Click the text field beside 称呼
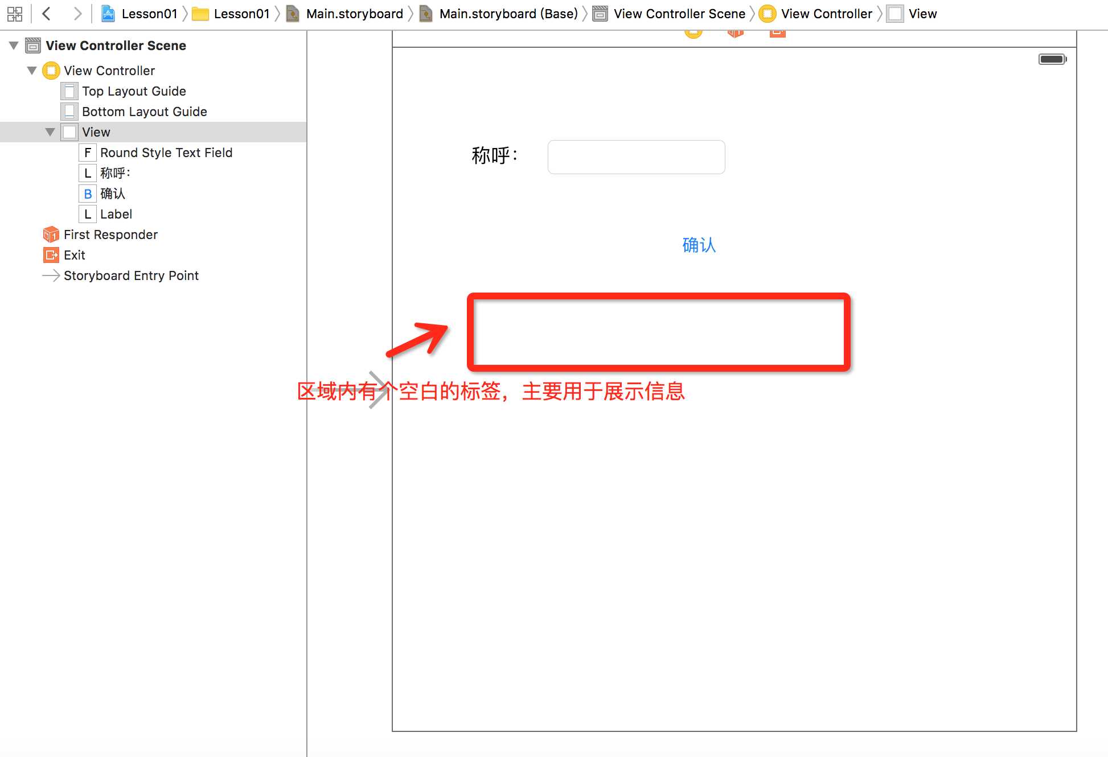Screen dimensions: 1108x757 tap(636, 157)
